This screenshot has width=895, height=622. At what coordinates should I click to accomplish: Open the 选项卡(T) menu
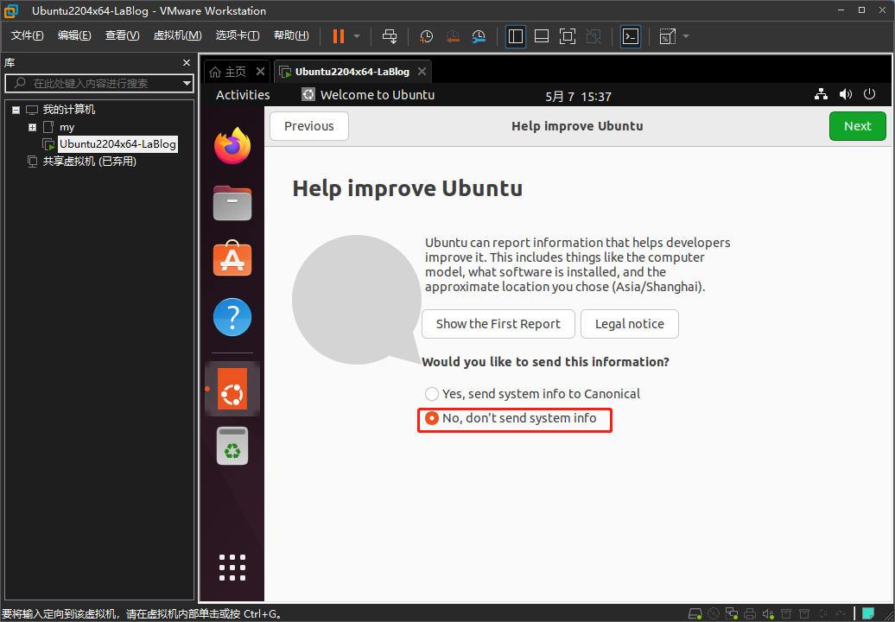[x=238, y=35]
